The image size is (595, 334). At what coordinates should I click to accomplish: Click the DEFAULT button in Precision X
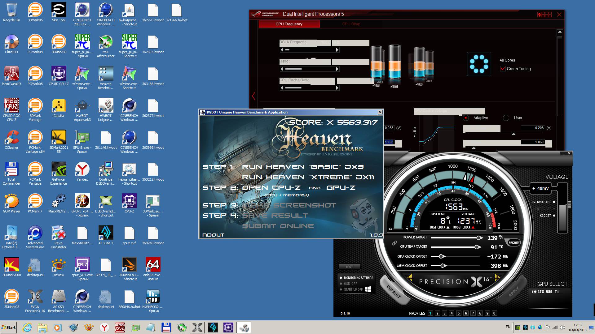pos(394,291)
